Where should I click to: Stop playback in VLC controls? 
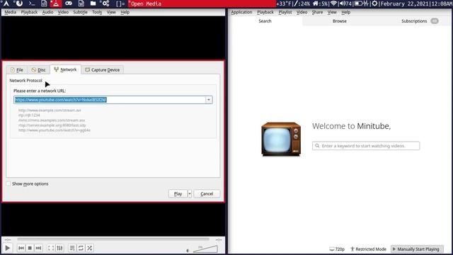(30, 248)
